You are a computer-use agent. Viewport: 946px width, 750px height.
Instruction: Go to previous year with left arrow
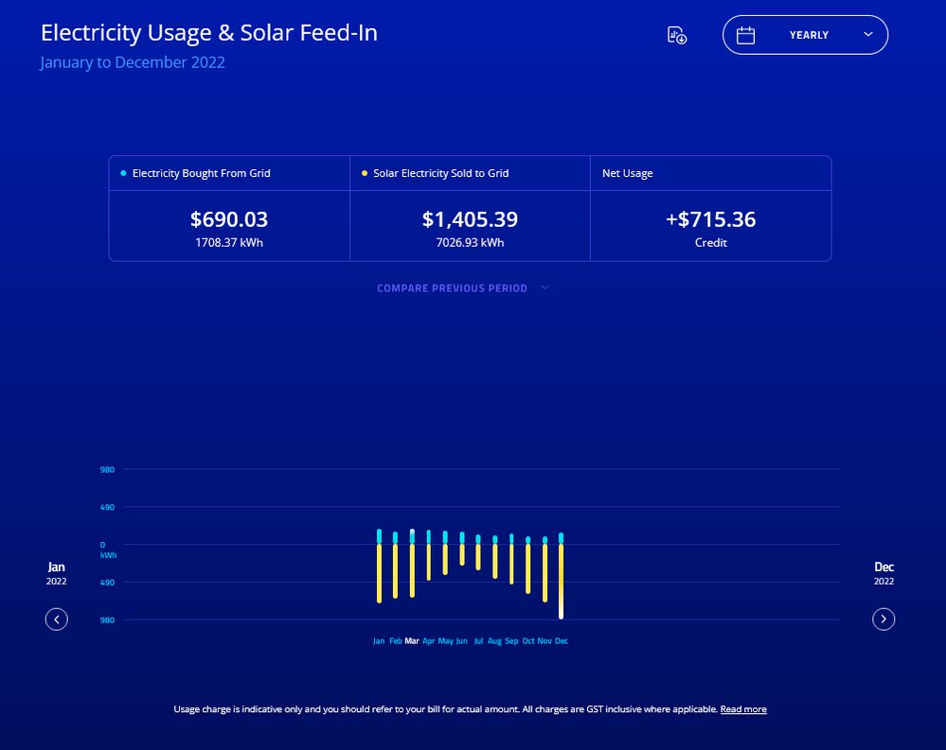[57, 619]
